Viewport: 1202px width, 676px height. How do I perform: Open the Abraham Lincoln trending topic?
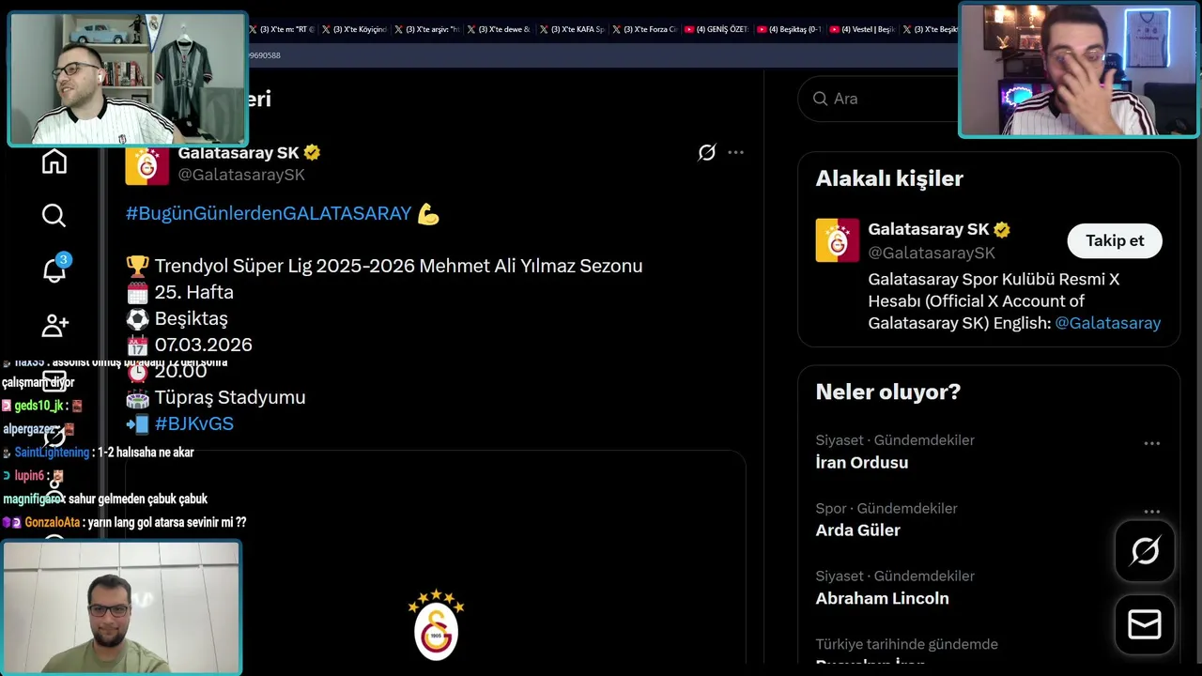tap(882, 598)
